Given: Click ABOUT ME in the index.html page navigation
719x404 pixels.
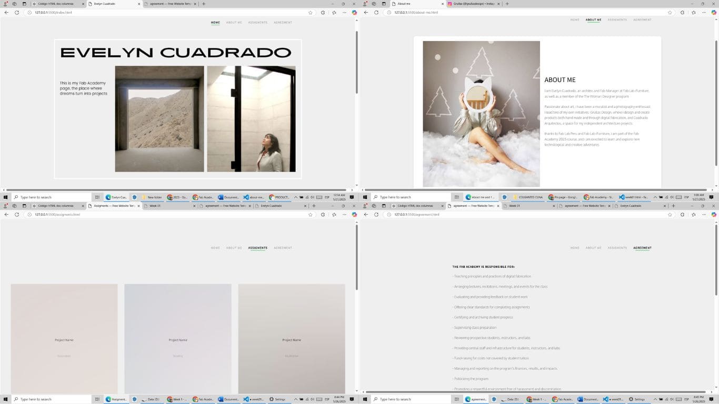Looking at the screenshot, I should [234, 23].
